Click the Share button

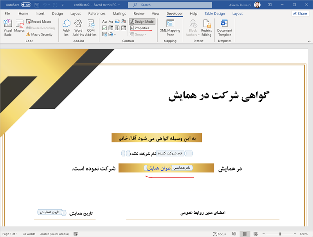coord(300,13)
